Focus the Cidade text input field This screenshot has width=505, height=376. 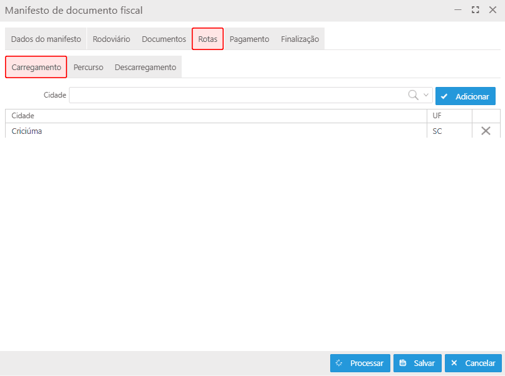click(x=238, y=95)
